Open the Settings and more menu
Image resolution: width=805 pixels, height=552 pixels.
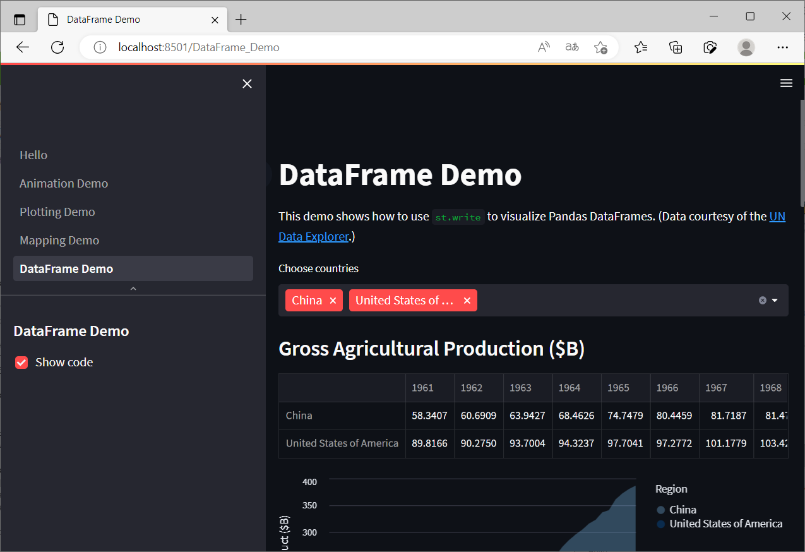(782, 47)
